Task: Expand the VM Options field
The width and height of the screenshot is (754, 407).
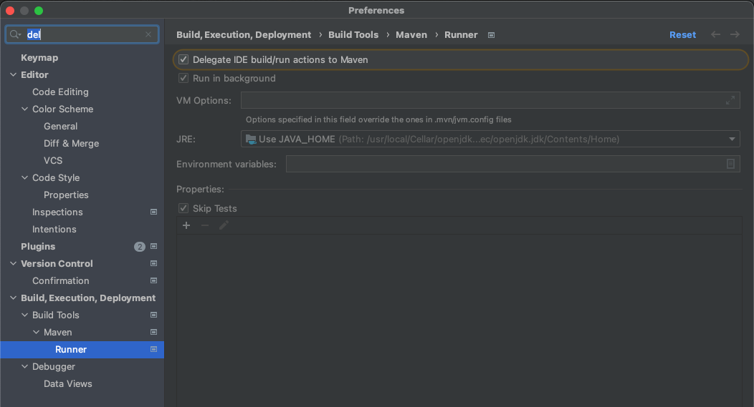Action: (x=730, y=100)
